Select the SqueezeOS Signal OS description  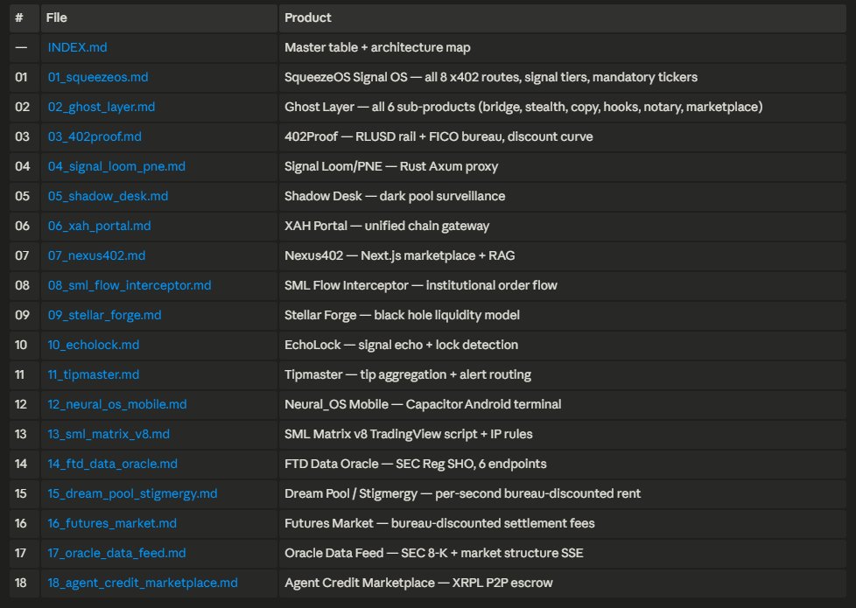pos(491,77)
